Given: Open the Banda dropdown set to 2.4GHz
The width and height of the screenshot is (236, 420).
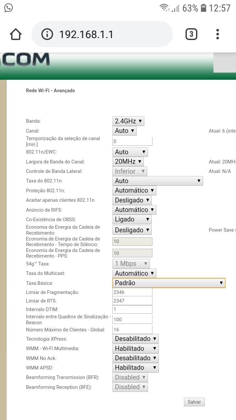Looking at the screenshot, I should click(128, 121).
